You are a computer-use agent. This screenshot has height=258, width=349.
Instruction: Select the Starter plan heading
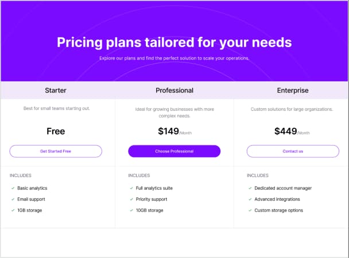click(x=56, y=91)
